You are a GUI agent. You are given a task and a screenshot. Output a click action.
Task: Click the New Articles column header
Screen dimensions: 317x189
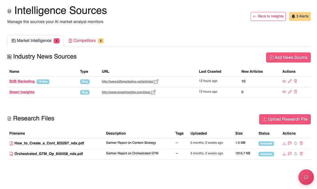coord(252,72)
